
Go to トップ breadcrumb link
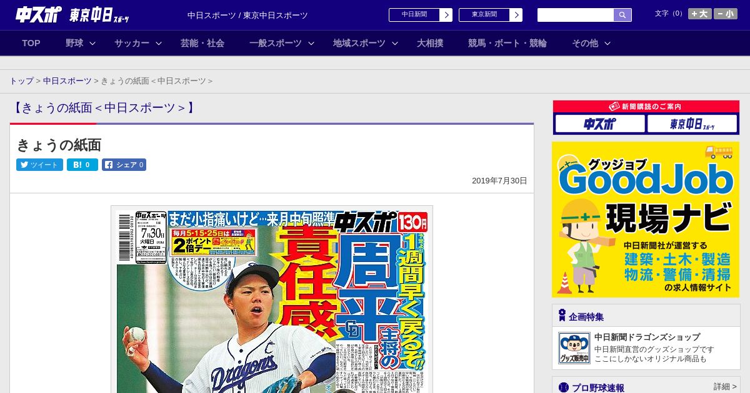point(22,81)
